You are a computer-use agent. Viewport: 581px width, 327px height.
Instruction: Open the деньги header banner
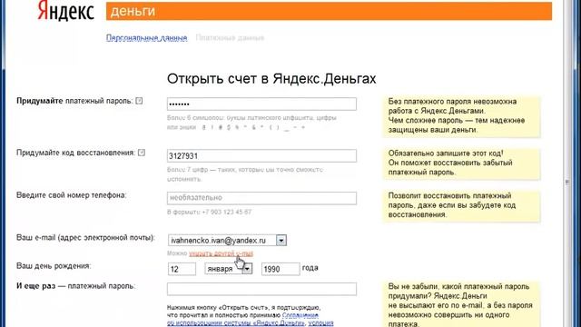point(329,11)
